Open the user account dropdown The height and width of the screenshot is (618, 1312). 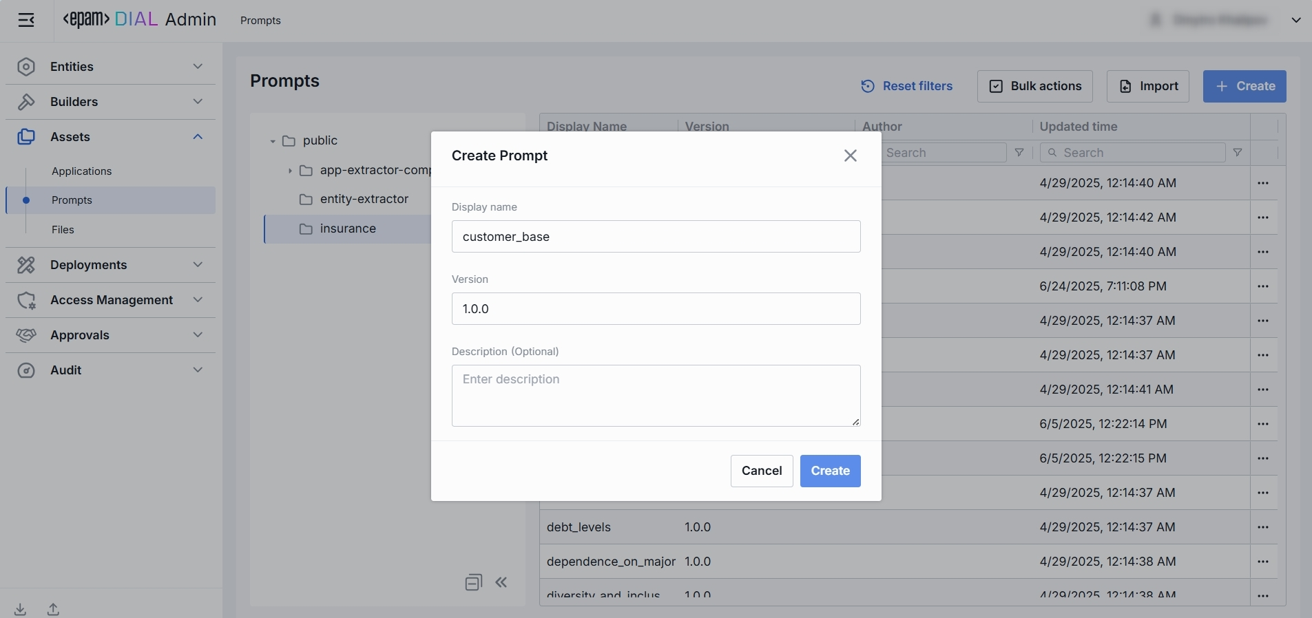coord(1295,21)
